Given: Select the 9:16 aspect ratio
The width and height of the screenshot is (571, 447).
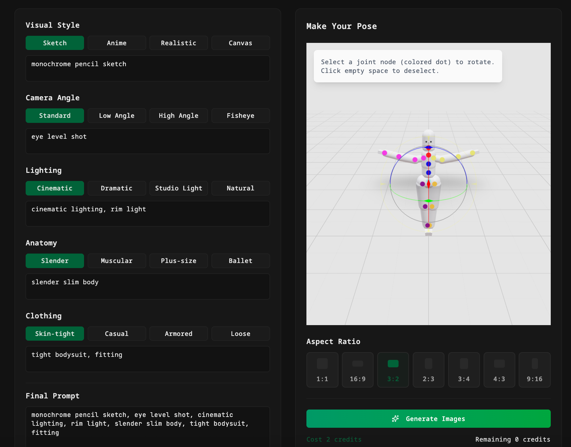Looking at the screenshot, I should pyautogui.click(x=535, y=370).
